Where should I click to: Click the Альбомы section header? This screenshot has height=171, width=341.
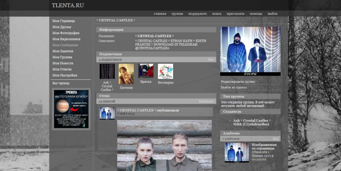coord(250,133)
